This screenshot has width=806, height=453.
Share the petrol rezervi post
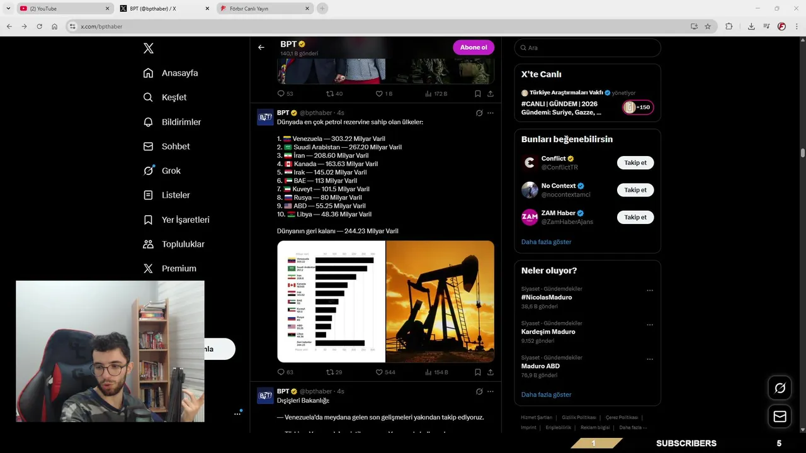tap(491, 372)
